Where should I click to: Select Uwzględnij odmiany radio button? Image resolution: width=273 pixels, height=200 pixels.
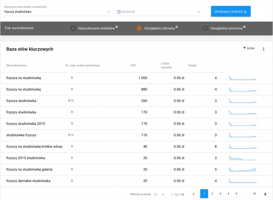(x=139, y=28)
